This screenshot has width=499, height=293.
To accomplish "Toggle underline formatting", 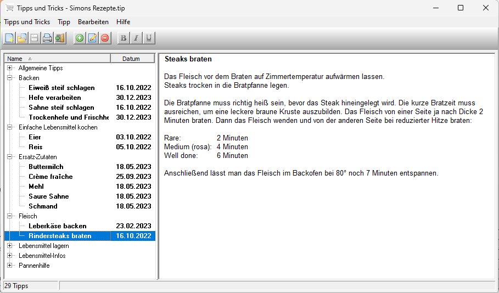I will point(149,38).
